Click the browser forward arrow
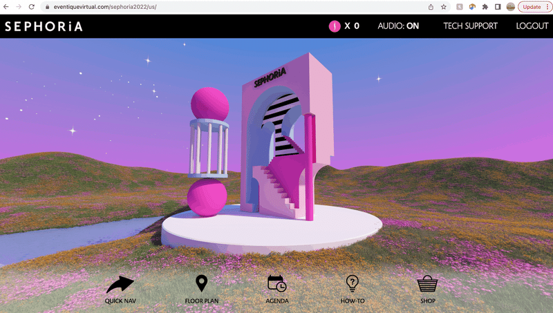Screen dimensions: 553x313 tap(19, 7)
